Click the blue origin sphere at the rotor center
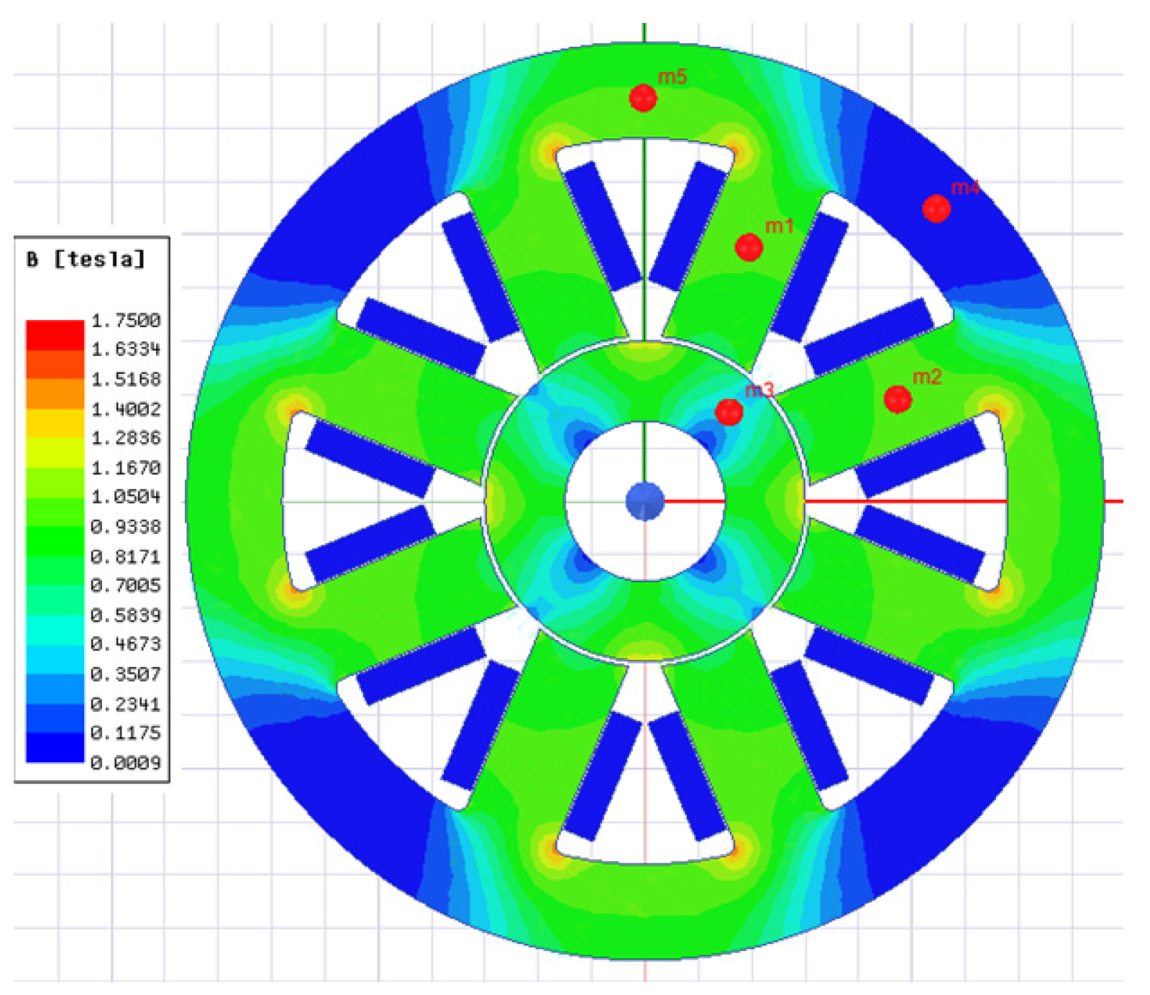The height and width of the screenshot is (995, 1150). 645,501
